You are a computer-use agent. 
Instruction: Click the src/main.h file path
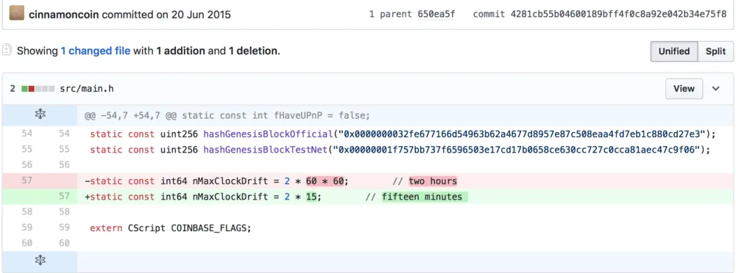[x=86, y=89]
